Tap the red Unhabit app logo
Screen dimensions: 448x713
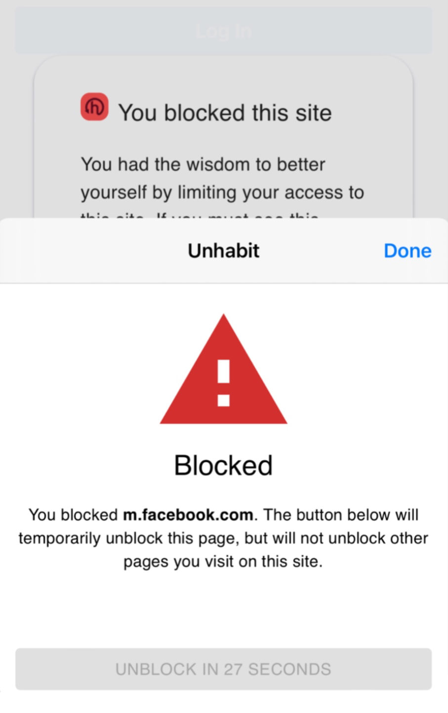coord(94,107)
